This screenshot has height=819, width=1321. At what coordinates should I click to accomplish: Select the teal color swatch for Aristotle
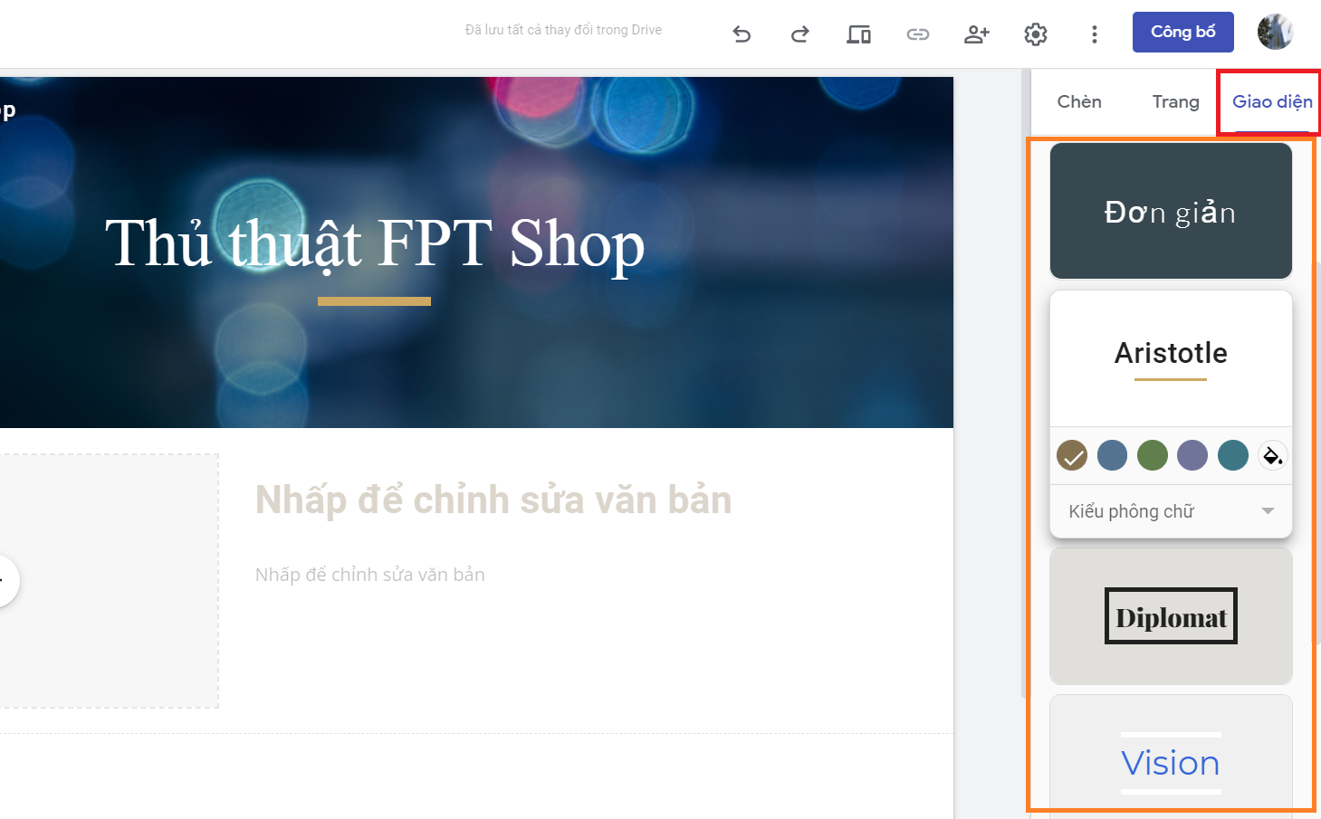click(x=1232, y=455)
